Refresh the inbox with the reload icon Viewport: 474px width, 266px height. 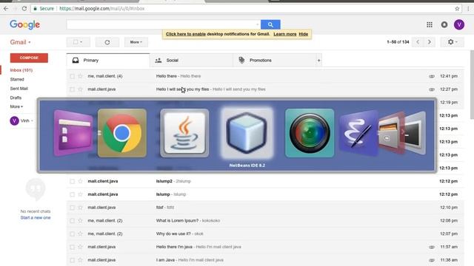(107, 42)
